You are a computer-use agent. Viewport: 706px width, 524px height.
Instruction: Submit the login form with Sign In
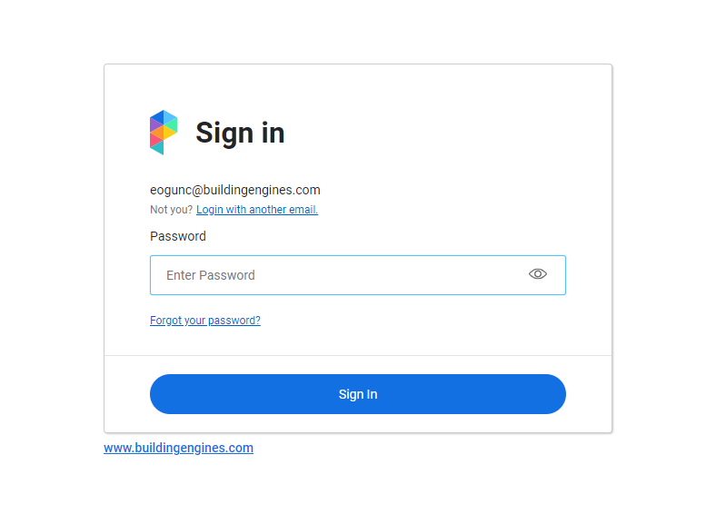coord(358,394)
